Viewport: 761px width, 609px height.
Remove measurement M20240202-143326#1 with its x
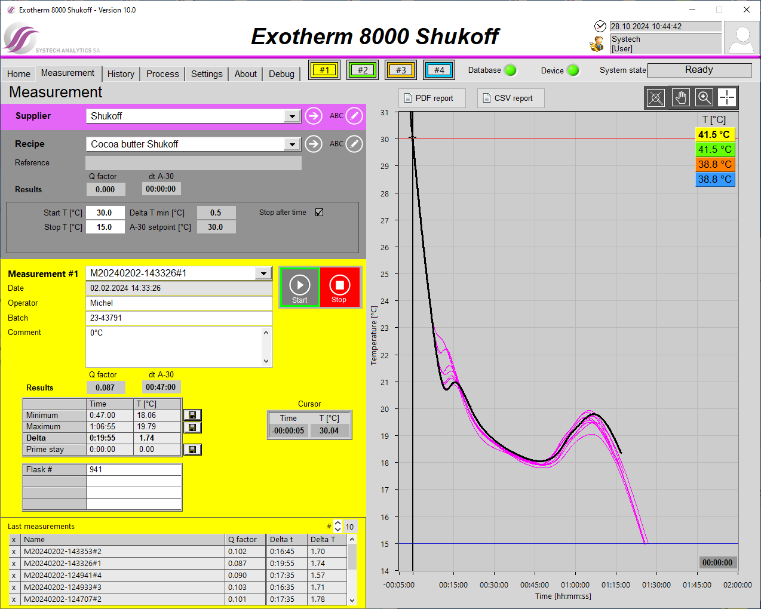[14, 564]
